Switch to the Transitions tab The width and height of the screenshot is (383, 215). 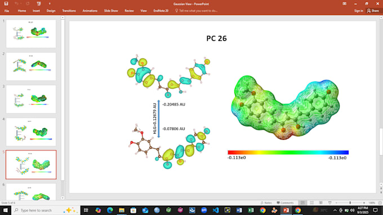pyautogui.click(x=69, y=11)
